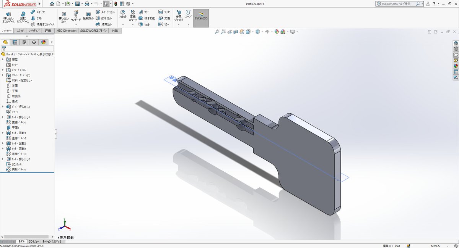The image size is (459, 248).
Task: Open the task pane Design Library icon
Action: pyautogui.click(x=456, y=49)
